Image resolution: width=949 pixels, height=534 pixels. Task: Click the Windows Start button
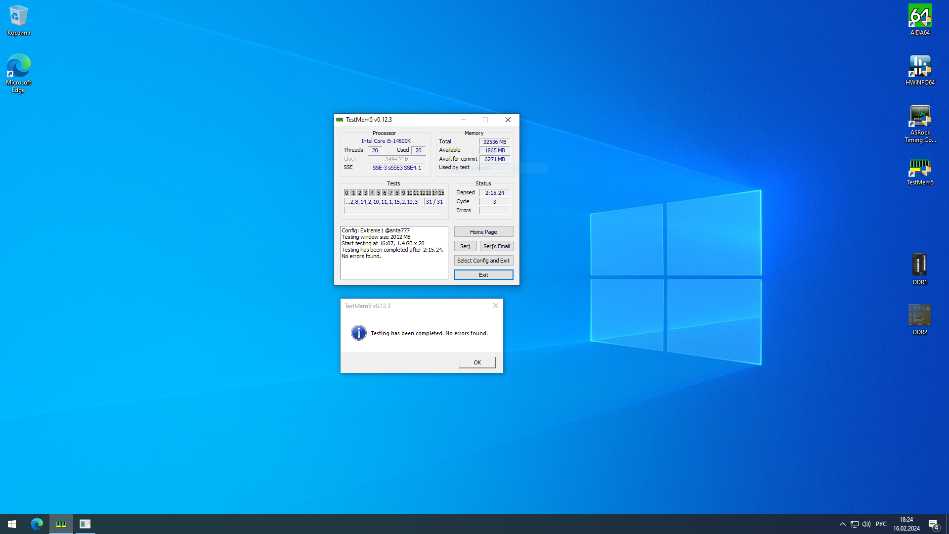[x=12, y=524]
